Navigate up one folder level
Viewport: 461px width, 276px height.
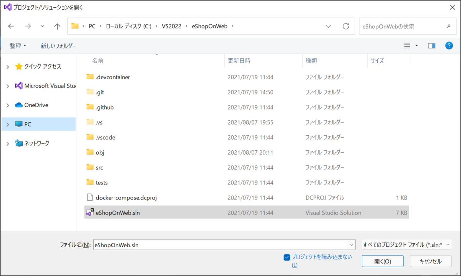coord(57,26)
